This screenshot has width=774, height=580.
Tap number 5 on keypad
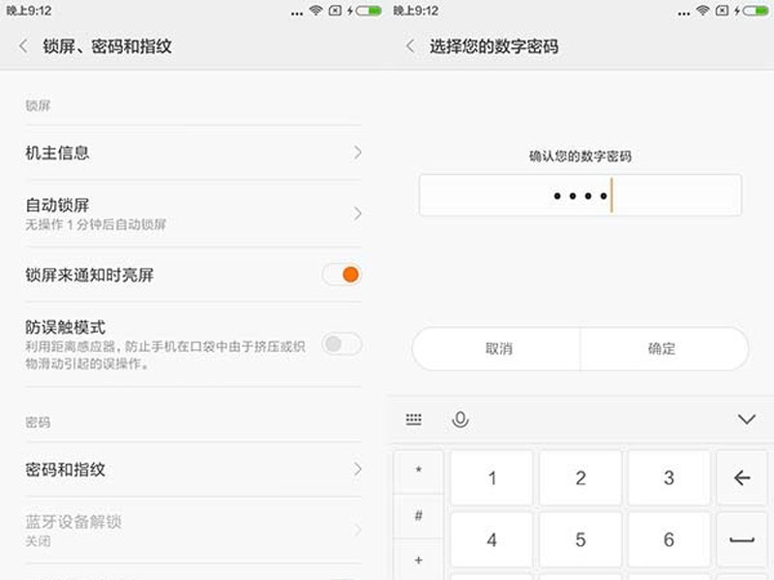coord(580,539)
